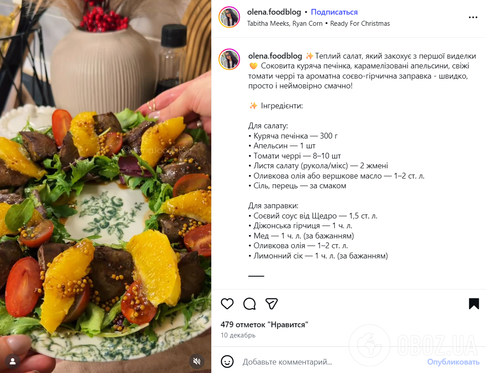Click the avatar next to caption
Viewport: 486px width, 373px height.
tap(229, 59)
